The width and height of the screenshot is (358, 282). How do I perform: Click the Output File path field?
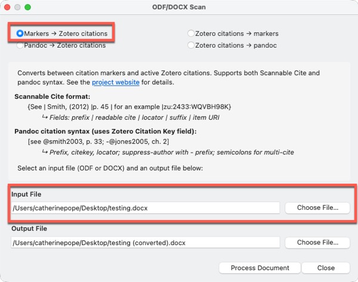pyautogui.click(x=145, y=242)
